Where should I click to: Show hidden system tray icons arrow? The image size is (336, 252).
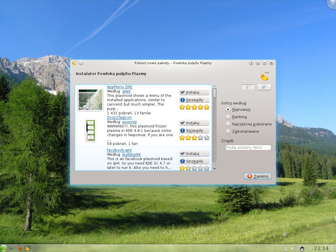(x=311, y=248)
